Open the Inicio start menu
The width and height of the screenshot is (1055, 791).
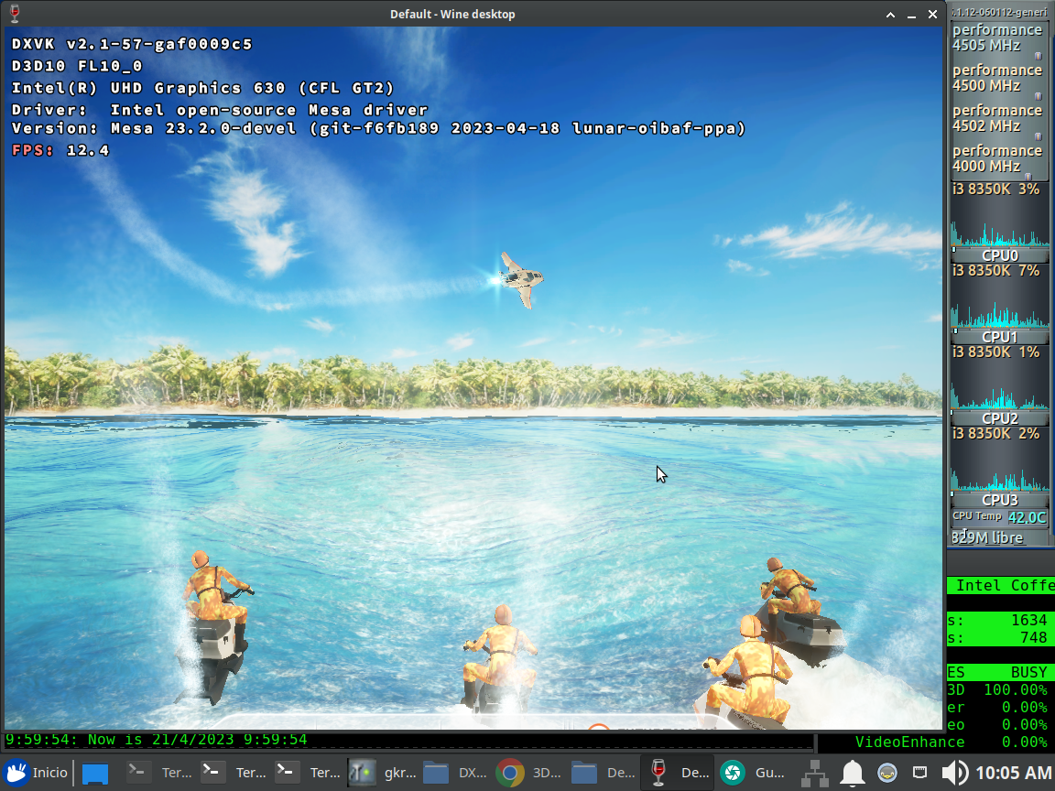pyautogui.click(x=36, y=772)
